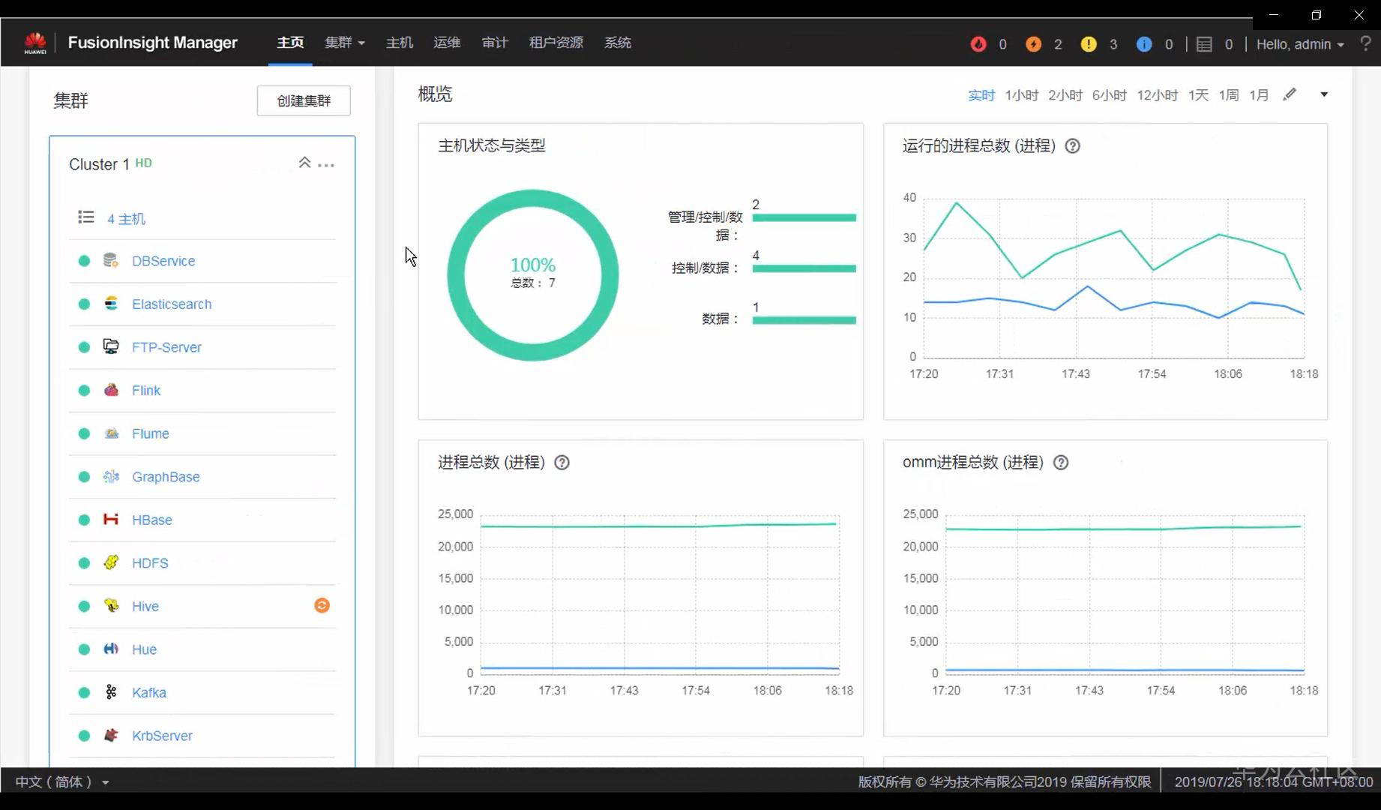Click the Elasticsearch service icon
Viewport: 1381px width, 810px height.
point(111,303)
